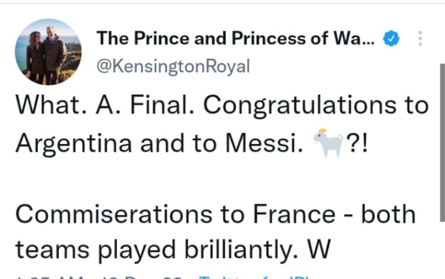445x279 pixels.
Task: Click the vertical scrollbar on the right edge
Action: point(441,139)
